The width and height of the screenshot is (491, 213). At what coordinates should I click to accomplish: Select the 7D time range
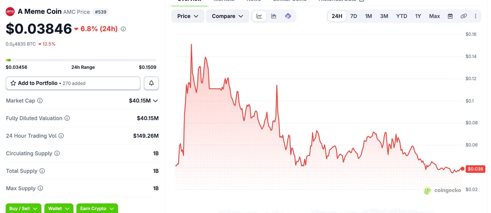pyautogui.click(x=354, y=16)
